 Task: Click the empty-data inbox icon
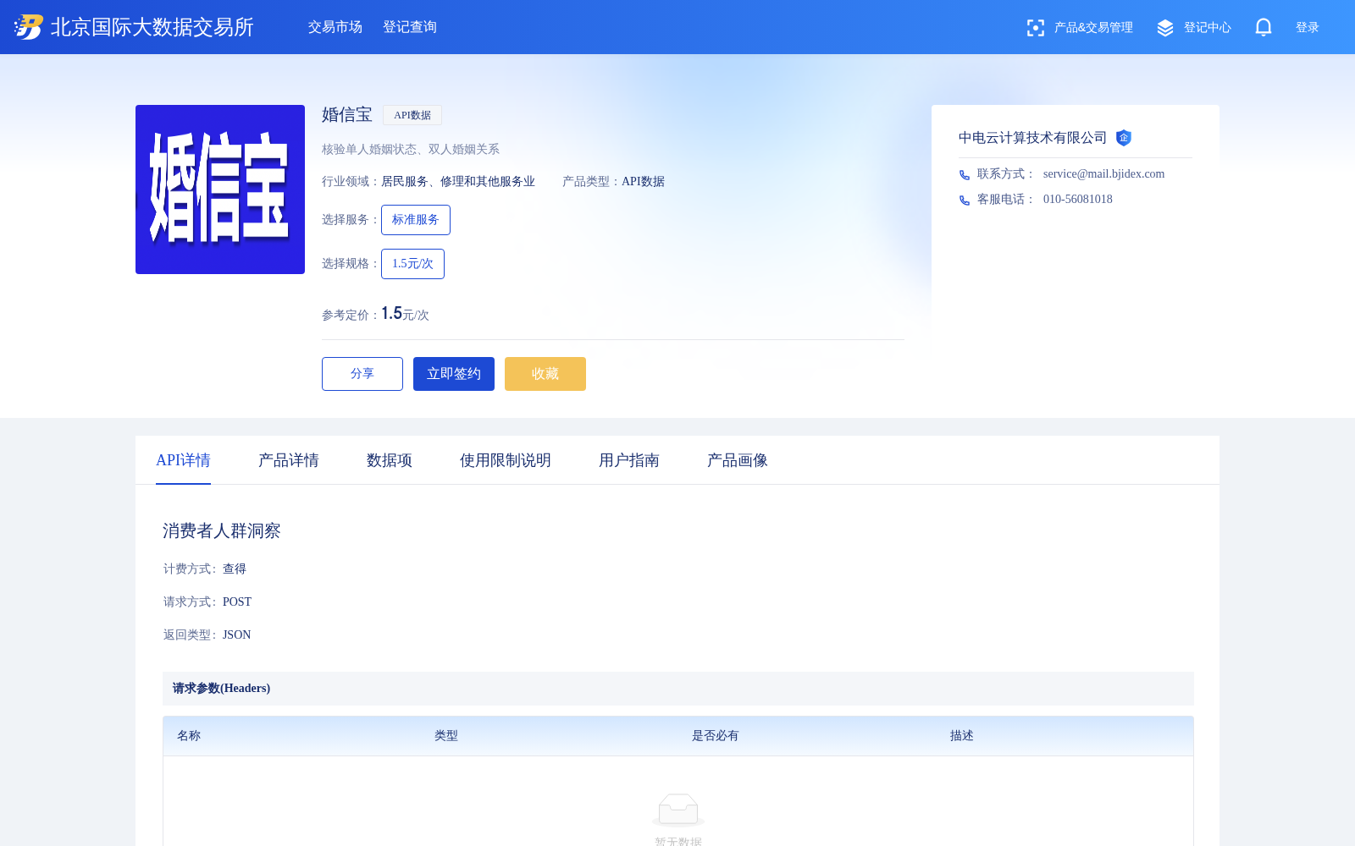click(x=678, y=810)
